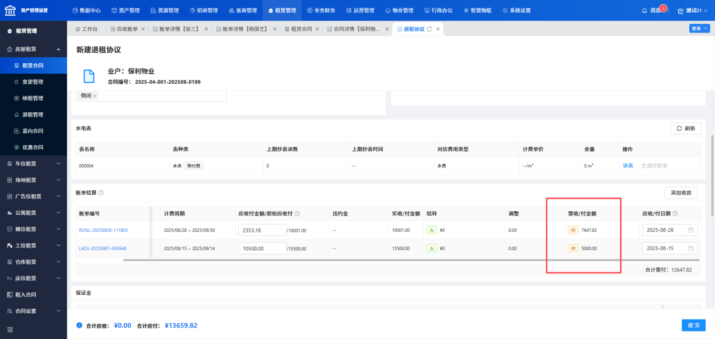Close the 账单详情【杨国艺】 tab
Image resolution: width=715 pixels, height=339 pixels.
pyautogui.click(x=274, y=29)
